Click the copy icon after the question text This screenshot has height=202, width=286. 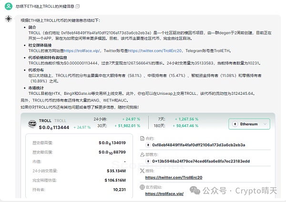click(77, 6)
